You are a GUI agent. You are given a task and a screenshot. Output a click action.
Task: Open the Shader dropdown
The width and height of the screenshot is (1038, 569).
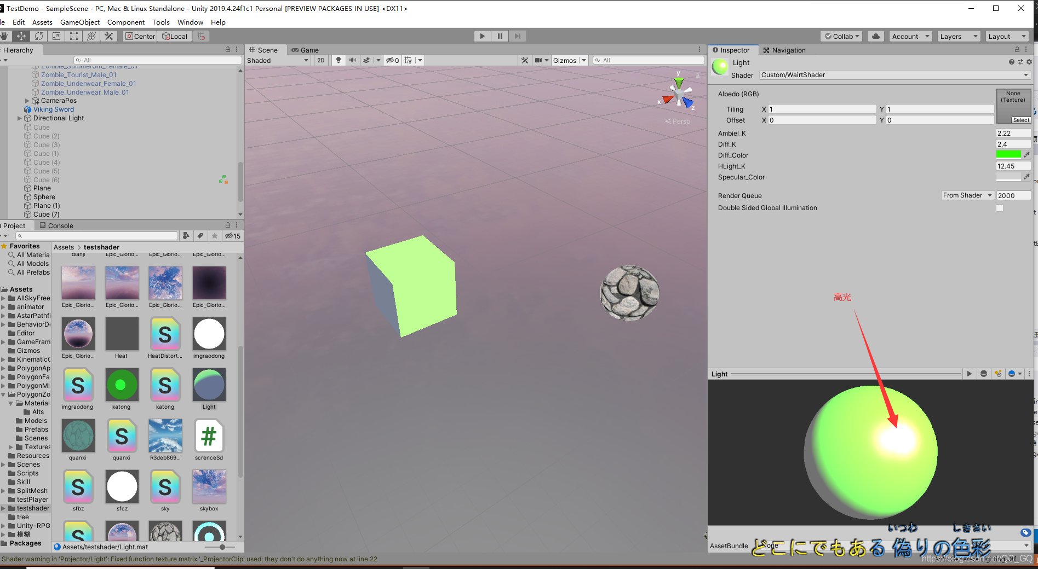click(x=895, y=75)
